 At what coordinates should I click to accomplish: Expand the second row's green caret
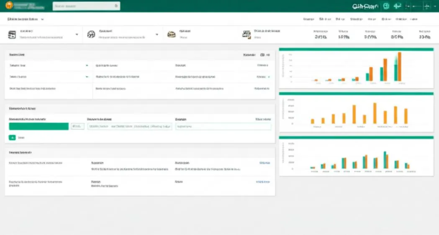(87, 77)
